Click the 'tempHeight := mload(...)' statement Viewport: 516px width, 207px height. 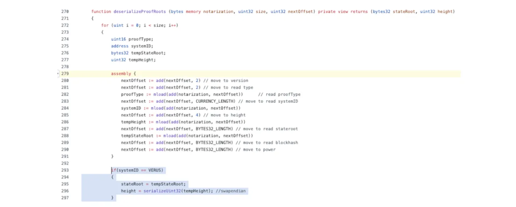(x=183, y=122)
